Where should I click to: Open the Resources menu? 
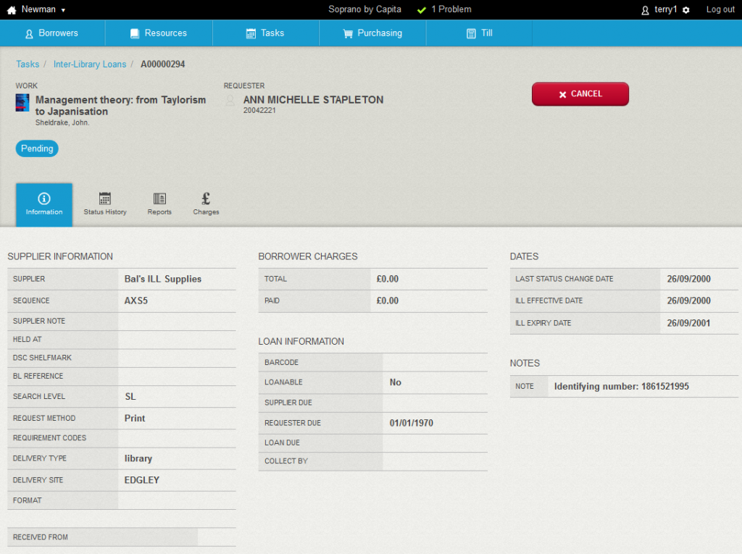tap(158, 33)
